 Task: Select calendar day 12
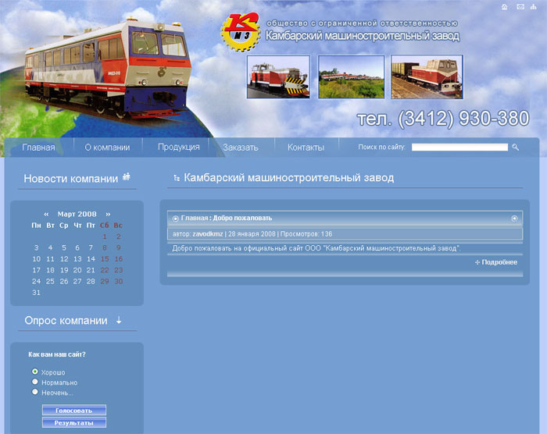click(x=64, y=259)
